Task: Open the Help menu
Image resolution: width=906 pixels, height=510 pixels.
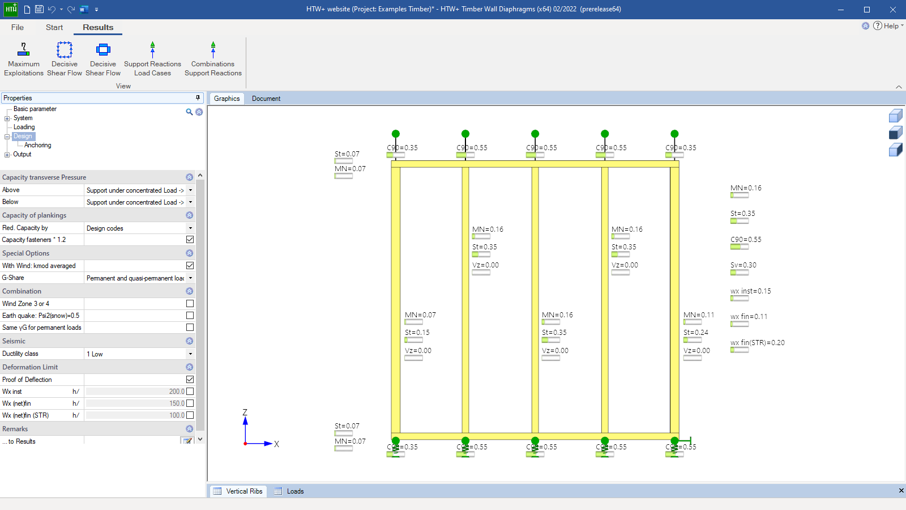Action: pos(888,25)
